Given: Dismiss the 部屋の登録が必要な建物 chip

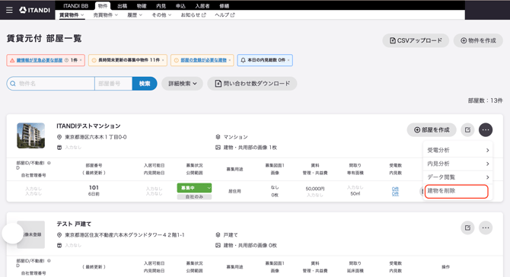Looking at the screenshot, I should pyautogui.click(x=230, y=60).
